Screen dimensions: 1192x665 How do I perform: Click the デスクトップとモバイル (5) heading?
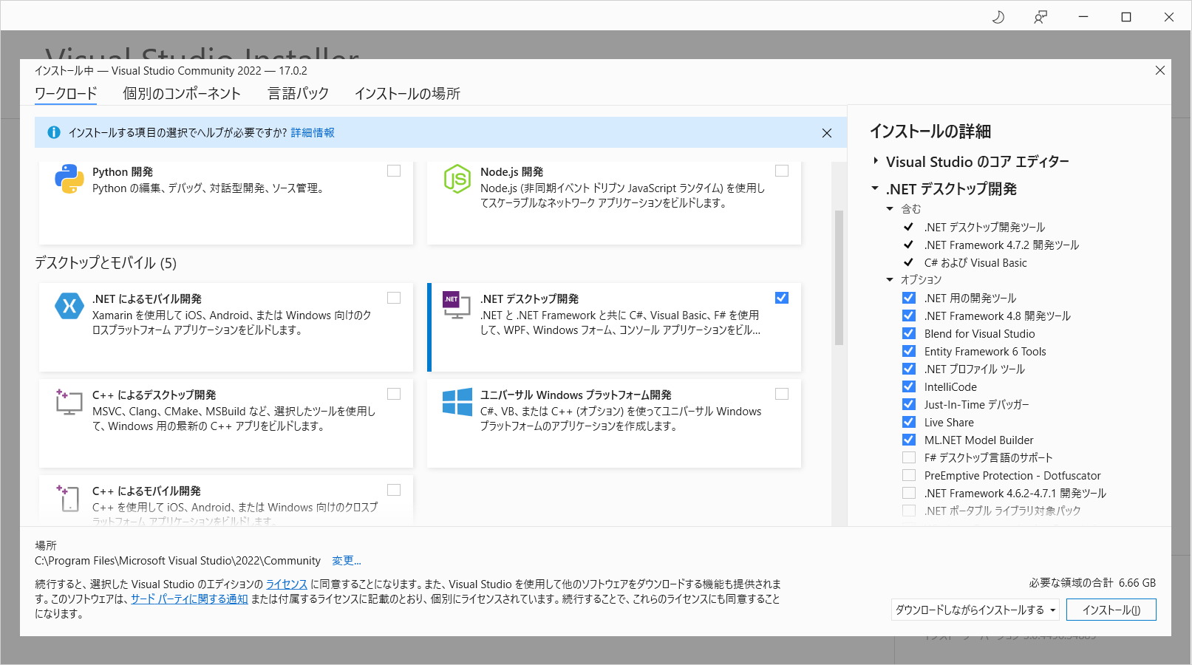tap(106, 263)
